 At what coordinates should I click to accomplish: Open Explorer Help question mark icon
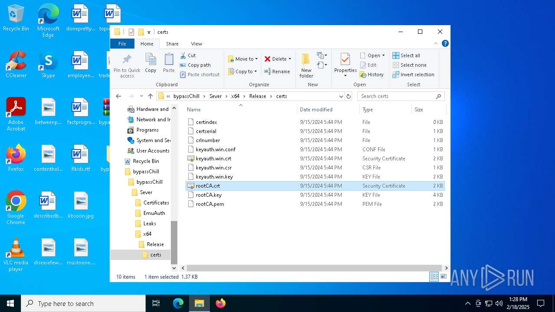coord(445,43)
